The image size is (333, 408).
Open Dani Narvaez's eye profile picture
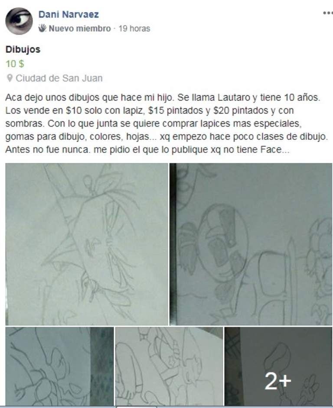coord(19,21)
